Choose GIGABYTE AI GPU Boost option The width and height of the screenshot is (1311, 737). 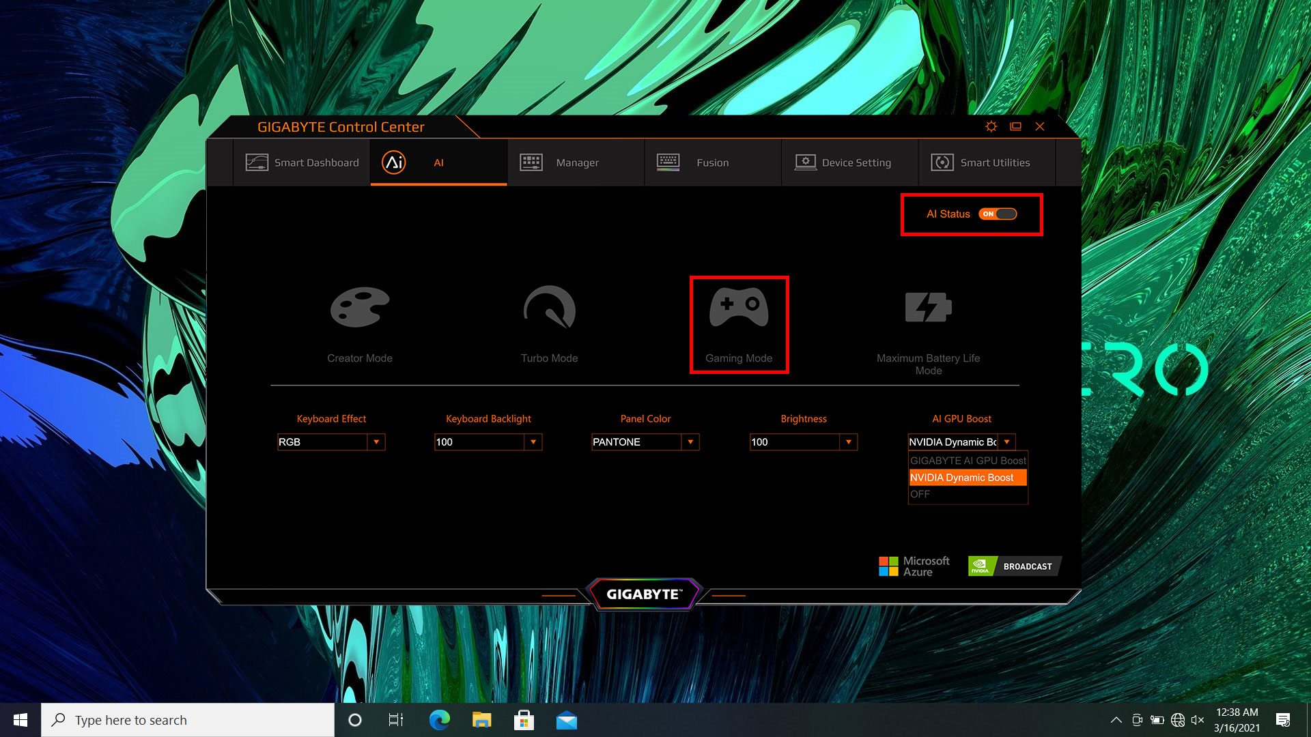click(x=968, y=461)
